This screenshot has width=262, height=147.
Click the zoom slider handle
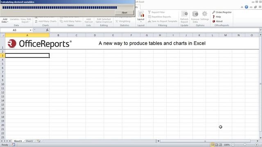click(245, 145)
